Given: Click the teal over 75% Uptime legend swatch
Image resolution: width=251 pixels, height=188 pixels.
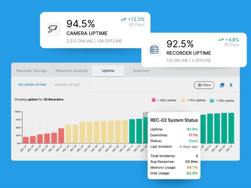Looking at the screenshot, I should point(212,100).
